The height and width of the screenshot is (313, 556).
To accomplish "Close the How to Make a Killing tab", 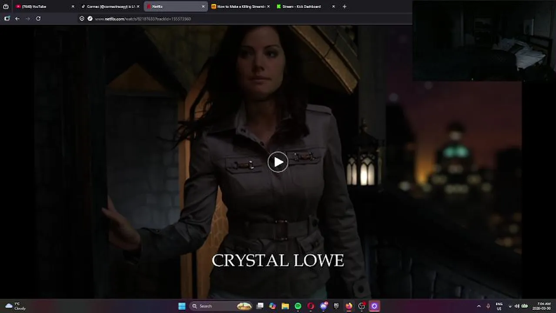I will tap(268, 7).
